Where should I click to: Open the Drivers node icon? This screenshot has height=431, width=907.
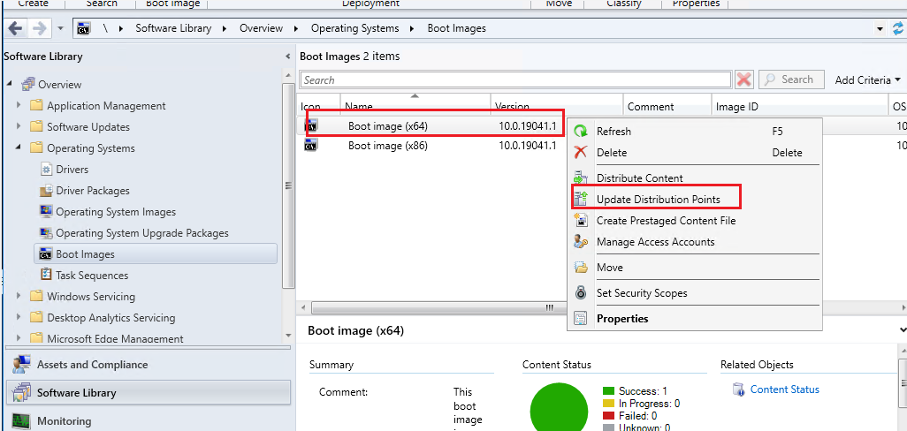pyautogui.click(x=46, y=170)
